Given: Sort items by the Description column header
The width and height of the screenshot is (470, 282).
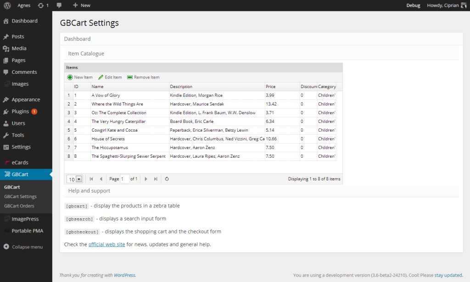Looking at the screenshot, I should (217, 87).
